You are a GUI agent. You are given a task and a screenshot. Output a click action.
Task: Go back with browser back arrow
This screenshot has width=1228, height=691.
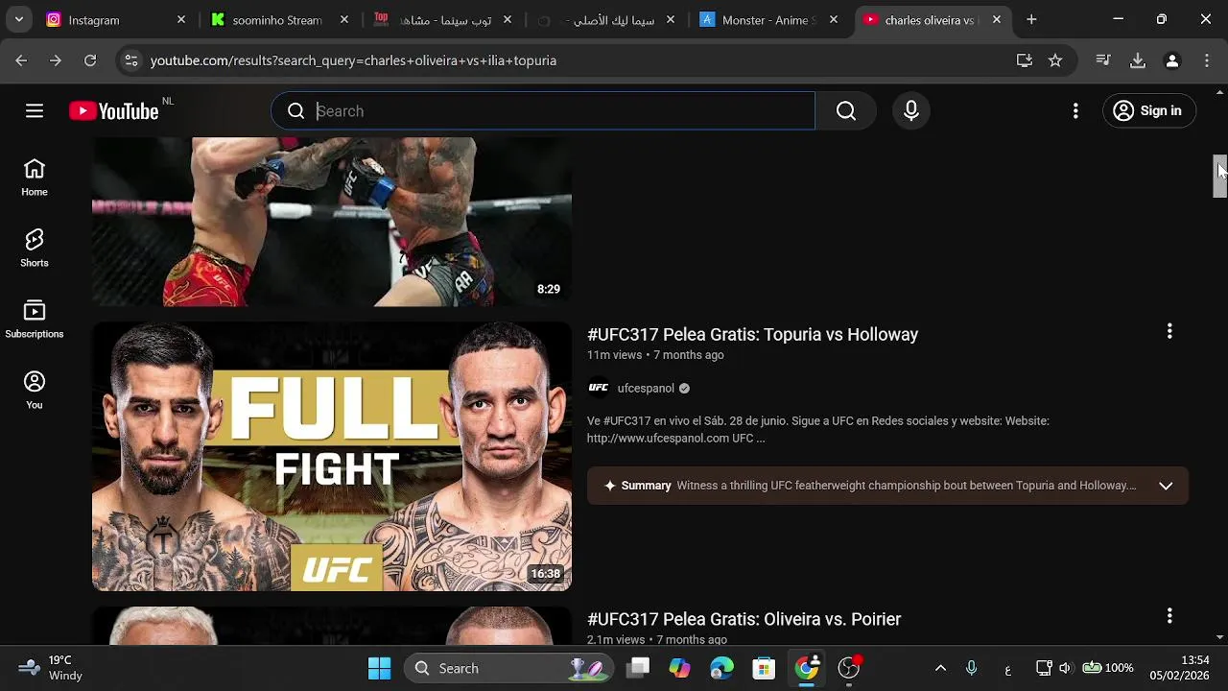pos(21,60)
